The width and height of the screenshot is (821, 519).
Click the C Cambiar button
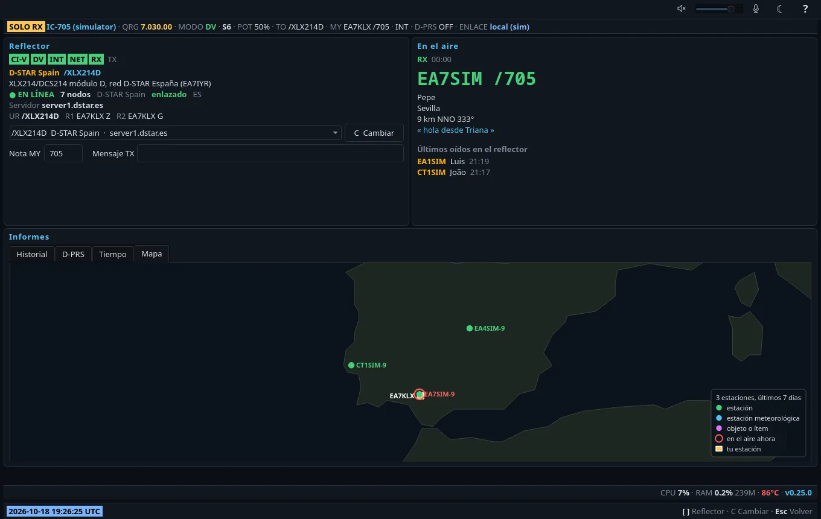[374, 133]
